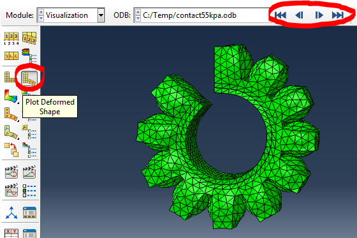Click the "Module:" label

coord(20,15)
